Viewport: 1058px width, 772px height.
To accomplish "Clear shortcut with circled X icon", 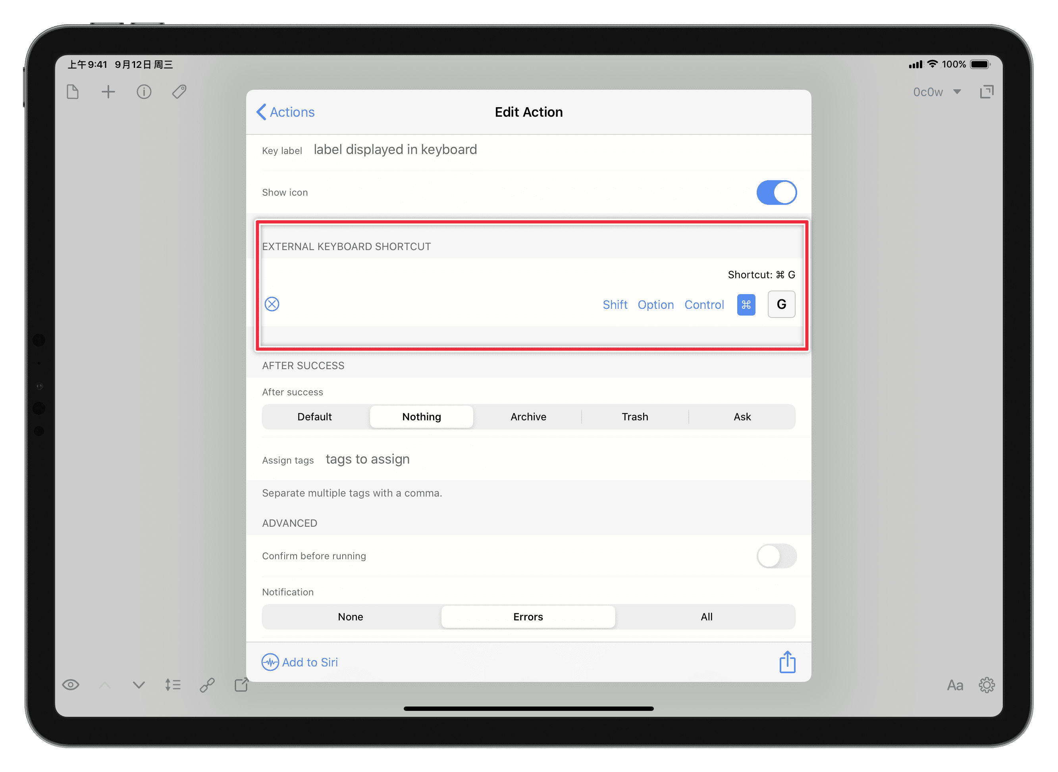I will 272,304.
